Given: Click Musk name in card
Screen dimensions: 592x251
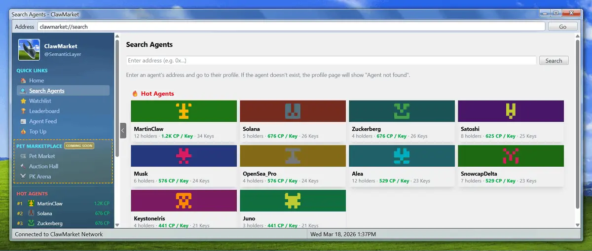Looking at the screenshot, I should [x=141, y=174].
